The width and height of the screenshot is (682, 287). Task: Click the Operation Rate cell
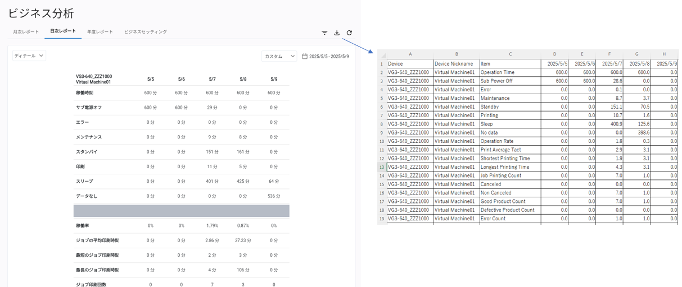point(510,141)
